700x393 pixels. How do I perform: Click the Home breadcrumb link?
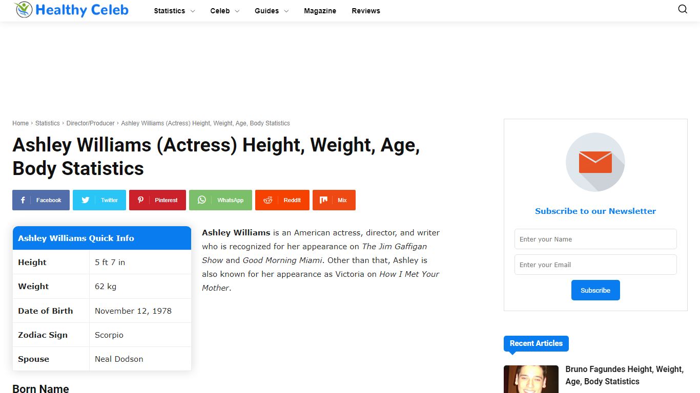click(x=20, y=123)
